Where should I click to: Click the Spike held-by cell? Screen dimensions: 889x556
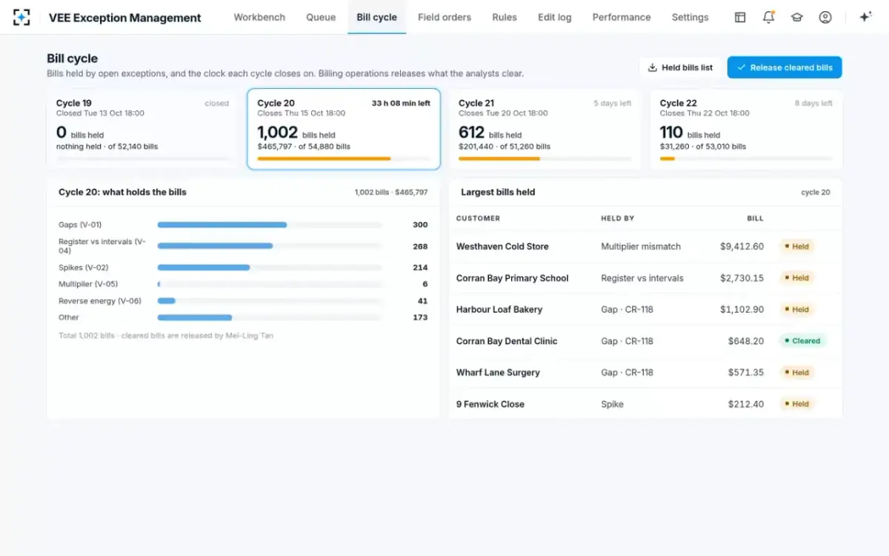[x=612, y=404]
